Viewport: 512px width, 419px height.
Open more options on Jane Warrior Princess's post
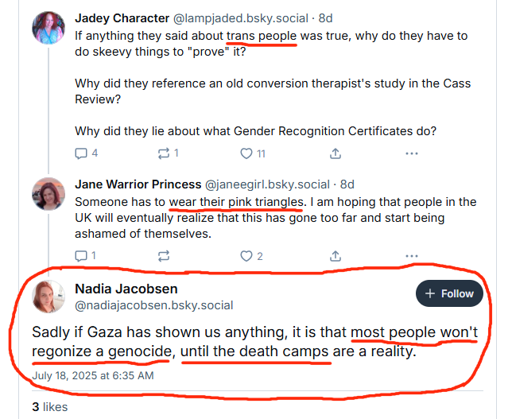tap(412, 255)
